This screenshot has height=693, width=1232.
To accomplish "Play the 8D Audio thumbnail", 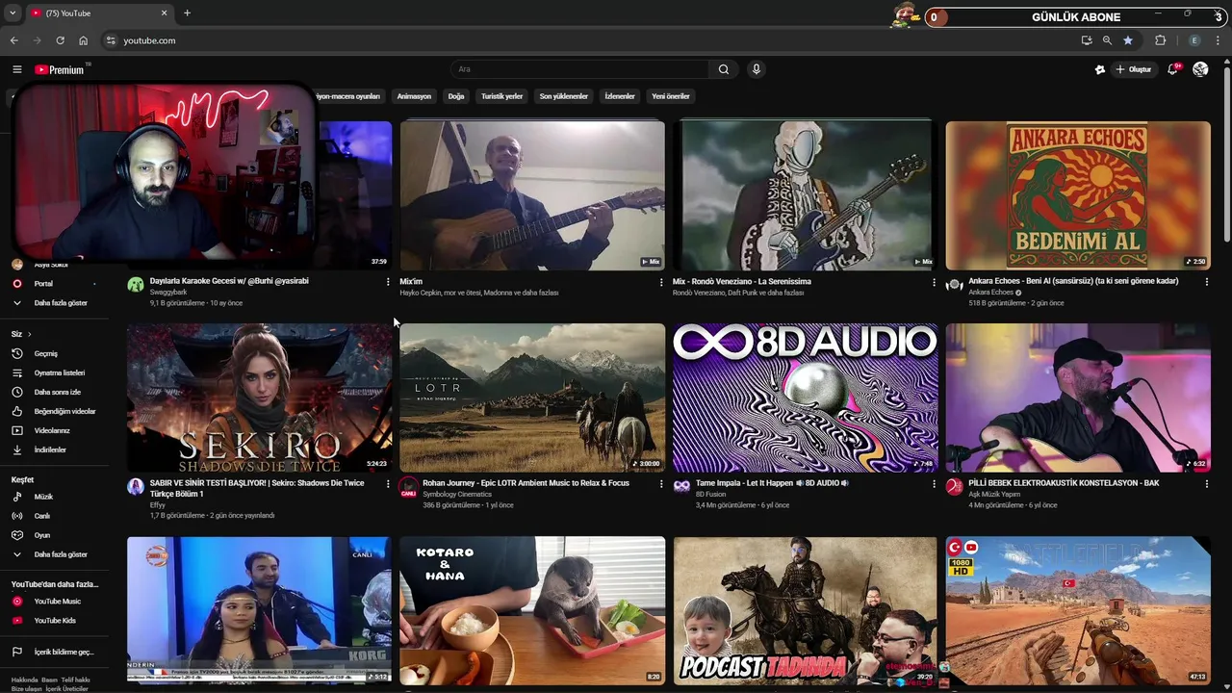I will pyautogui.click(x=806, y=398).
